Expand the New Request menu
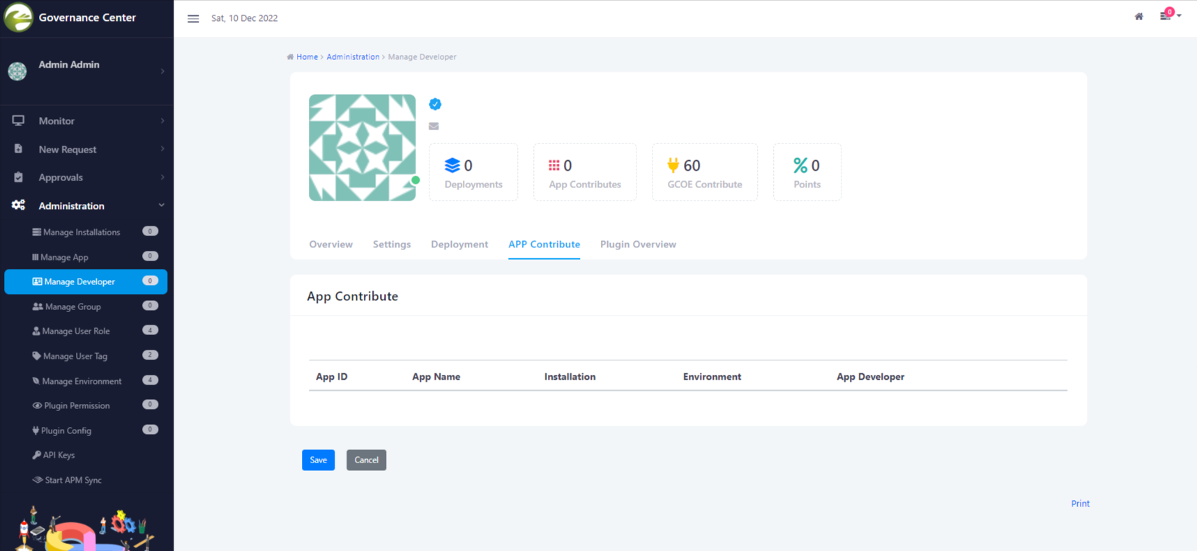1197x551 pixels. (x=68, y=149)
